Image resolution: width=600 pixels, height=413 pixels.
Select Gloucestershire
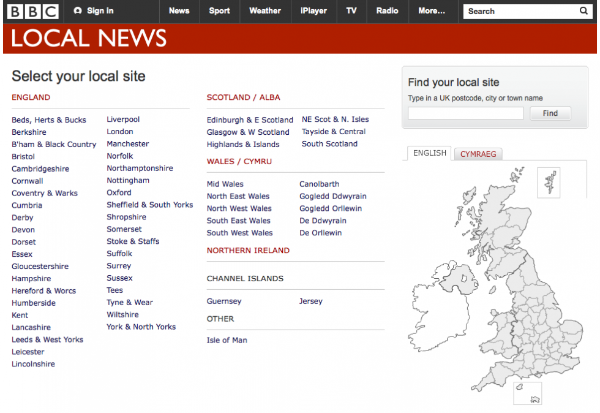coord(40,267)
